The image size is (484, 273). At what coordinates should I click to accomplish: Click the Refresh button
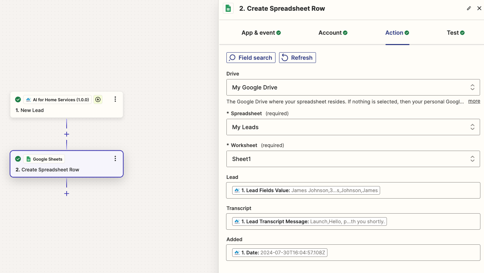click(297, 58)
